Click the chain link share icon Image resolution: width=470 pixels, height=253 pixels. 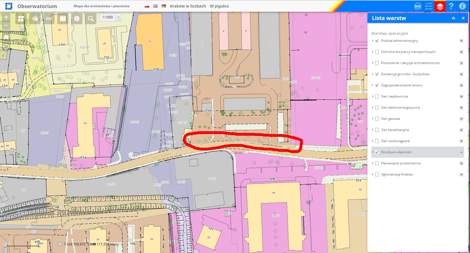49,19
